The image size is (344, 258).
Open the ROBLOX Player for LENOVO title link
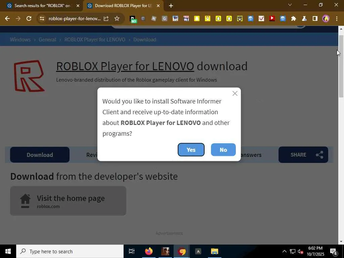click(125, 66)
